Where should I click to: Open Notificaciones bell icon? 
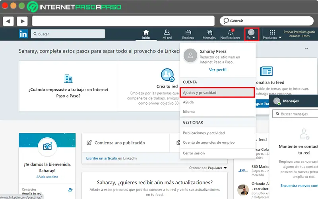[231, 32]
